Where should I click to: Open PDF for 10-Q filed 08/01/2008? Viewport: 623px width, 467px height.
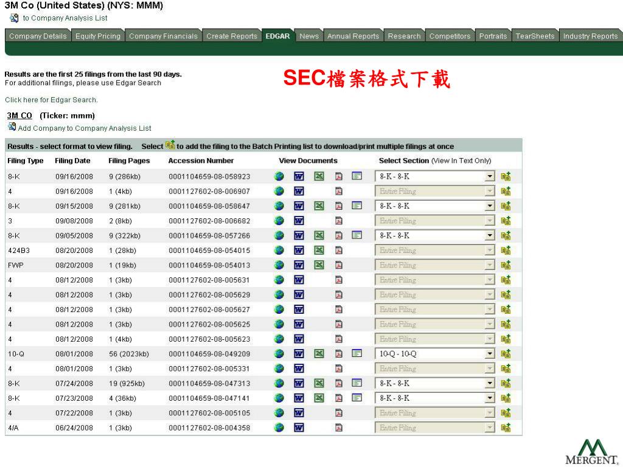[x=338, y=354]
